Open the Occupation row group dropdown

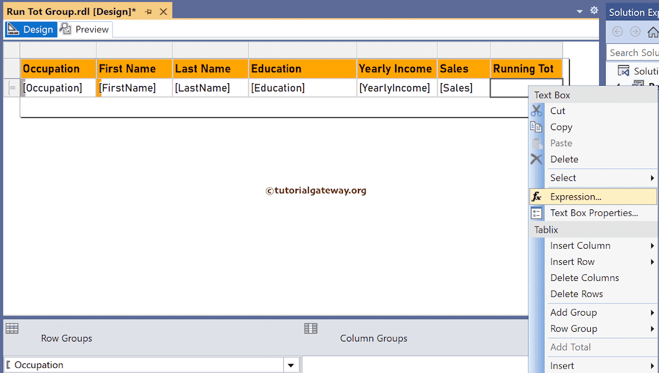click(291, 364)
